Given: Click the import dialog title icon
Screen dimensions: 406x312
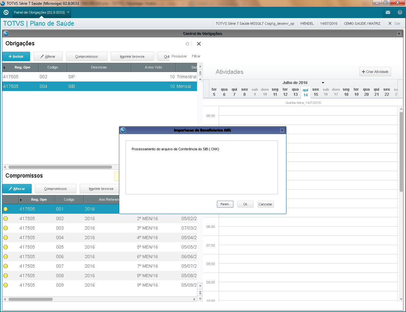Looking at the screenshot, I should click(123, 130).
